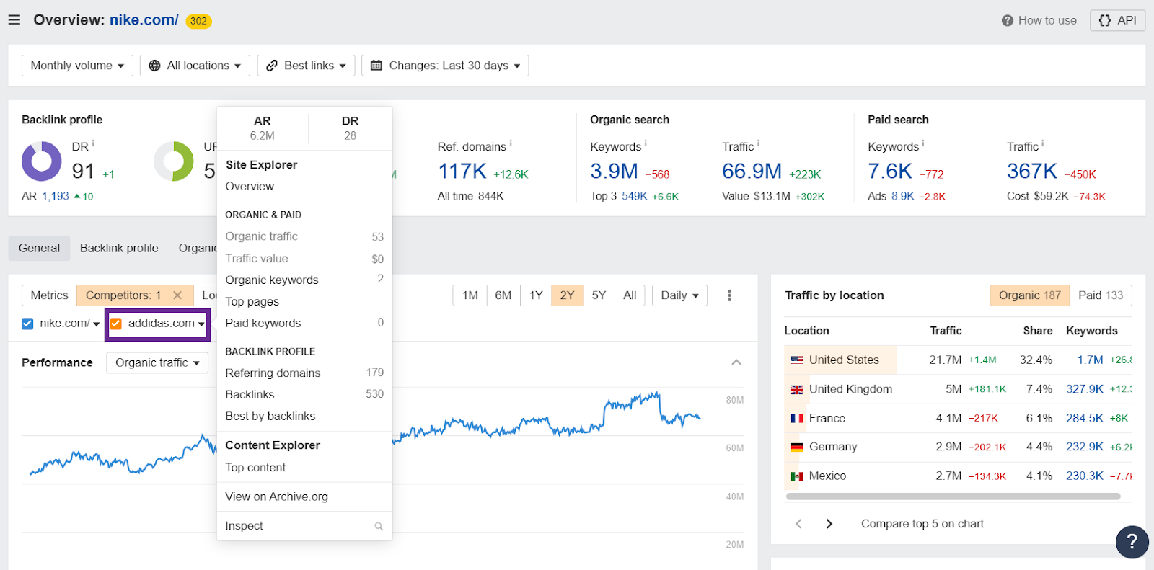Click the Paid search Traffic info icon

tap(1042, 143)
